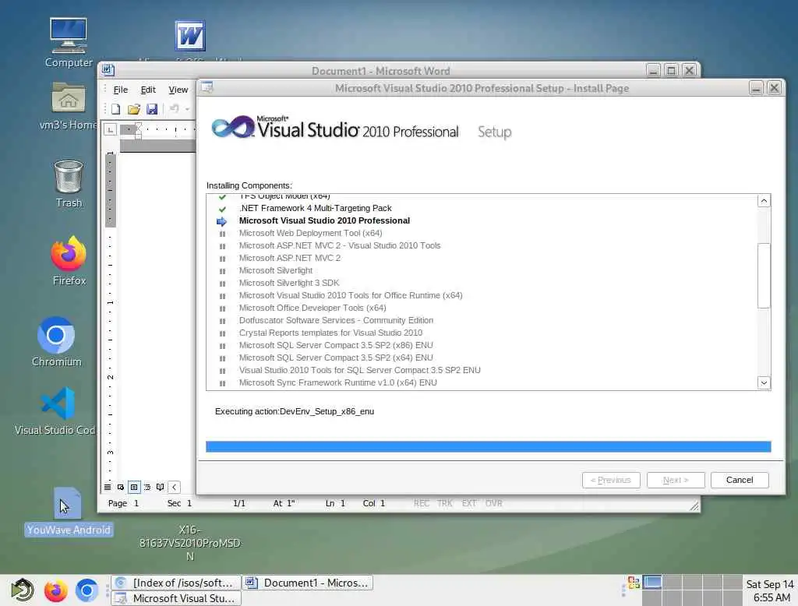Click the disabled Next button in Setup

[x=676, y=480]
